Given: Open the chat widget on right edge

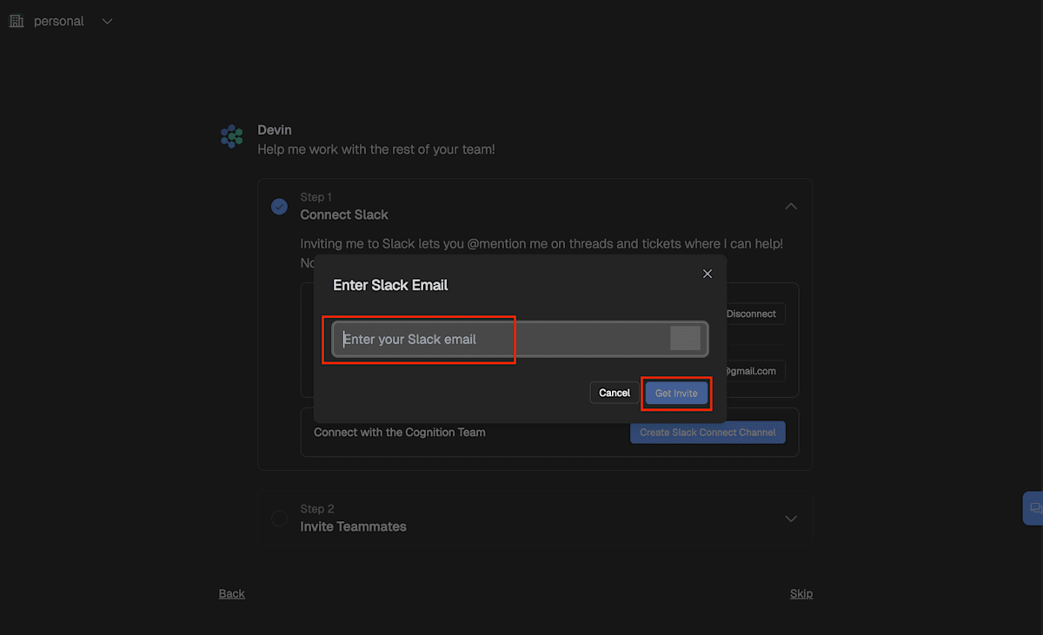Looking at the screenshot, I should tap(1033, 508).
